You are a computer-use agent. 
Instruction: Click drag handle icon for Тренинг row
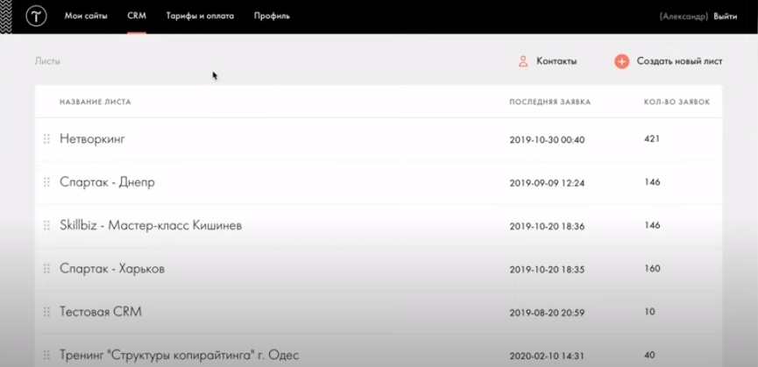[x=47, y=356]
